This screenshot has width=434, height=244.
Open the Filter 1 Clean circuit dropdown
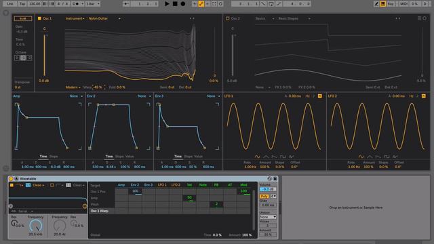point(39,185)
